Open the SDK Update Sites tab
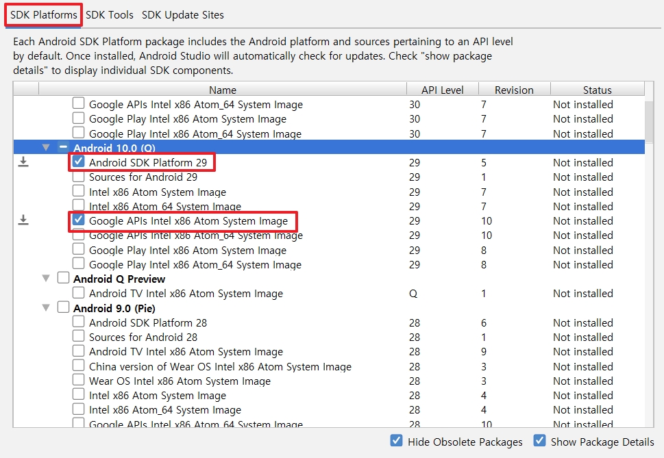Image resolution: width=664 pixels, height=458 pixels. click(182, 15)
